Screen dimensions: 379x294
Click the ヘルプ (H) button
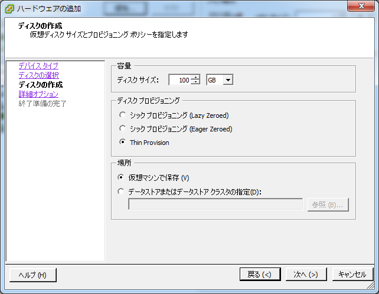pos(32,275)
